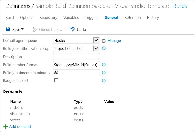
Task: Click the Queue build icon
Action: (x=35, y=29)
